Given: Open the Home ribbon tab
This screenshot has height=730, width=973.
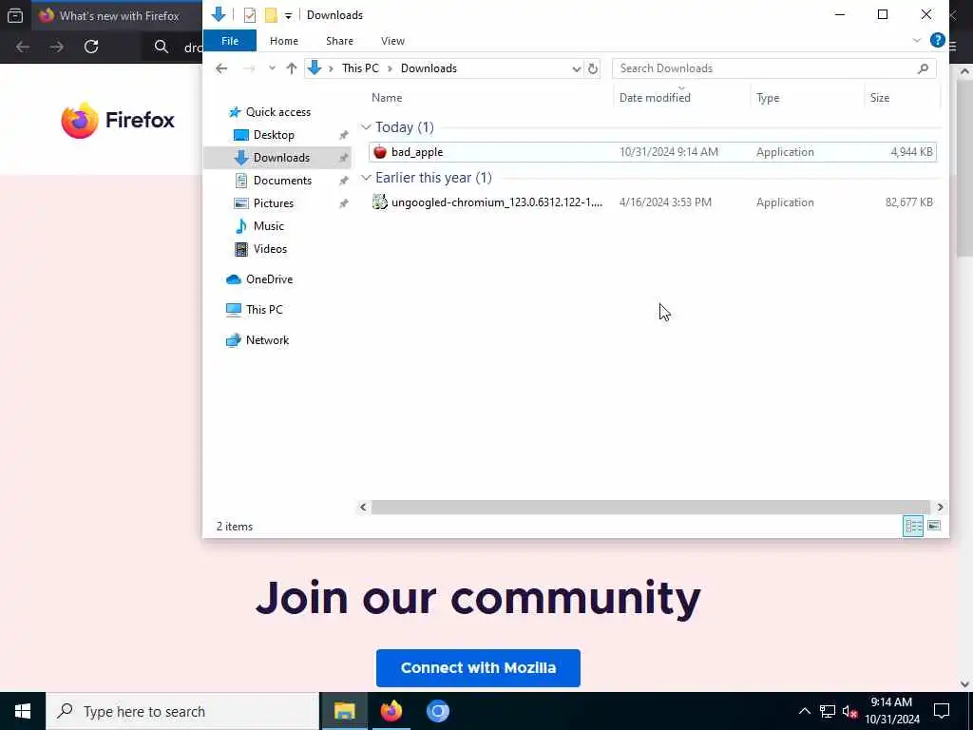Looking at the screenshot, I should tap(283, 41).
